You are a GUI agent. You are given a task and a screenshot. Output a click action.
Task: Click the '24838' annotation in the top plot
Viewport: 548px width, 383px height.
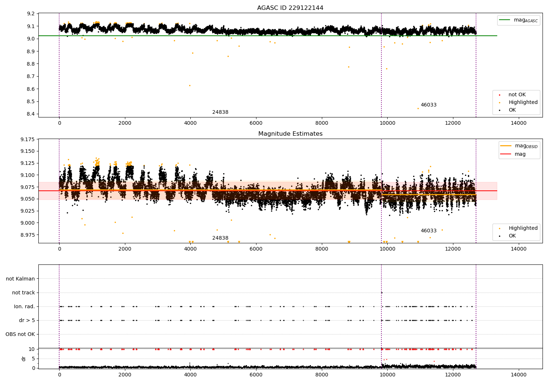point(220,112)
